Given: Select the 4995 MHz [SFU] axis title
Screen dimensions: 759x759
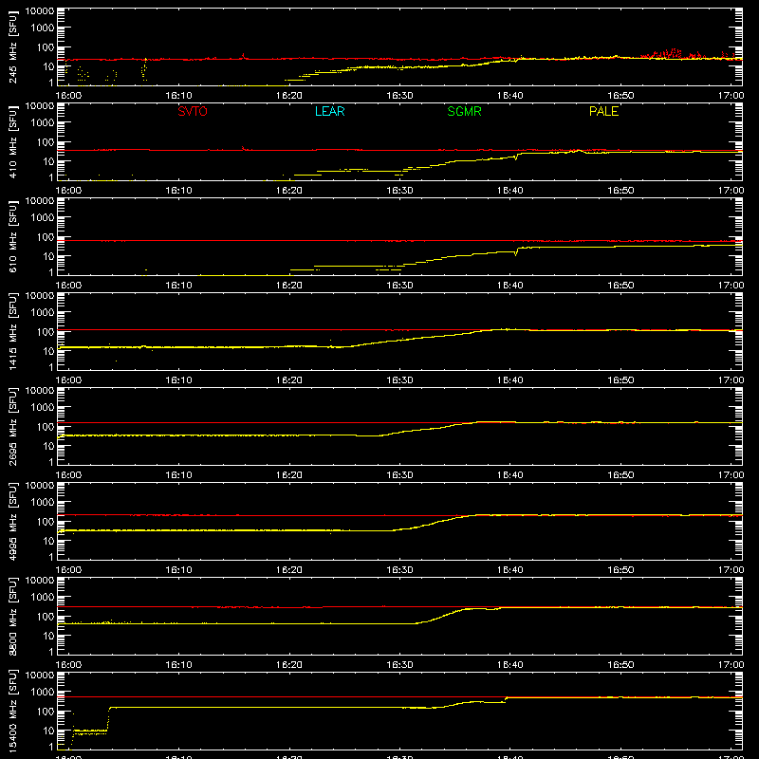Looking at the screenshot, I should (x=13, y=521).
